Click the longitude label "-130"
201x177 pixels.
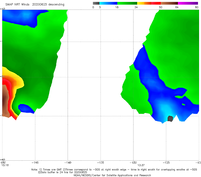click(133, 163)
